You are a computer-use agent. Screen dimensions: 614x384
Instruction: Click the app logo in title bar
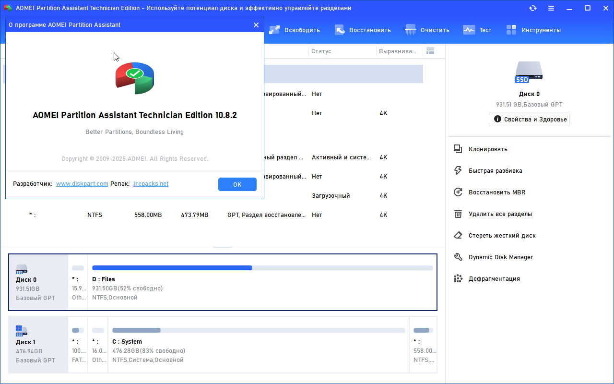[x=8, y=8]
